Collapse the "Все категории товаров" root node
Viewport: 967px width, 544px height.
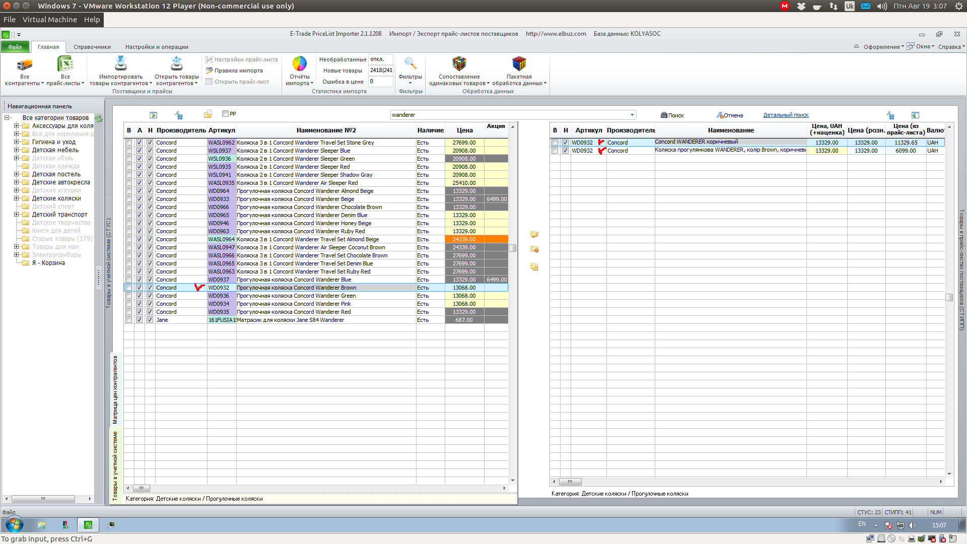(7, 118)
